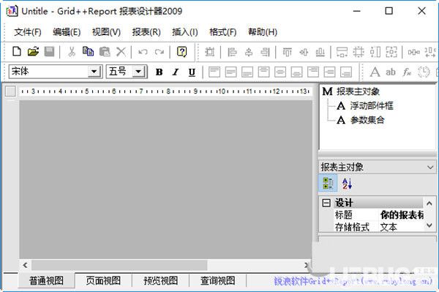
Task: Set text alignment to top left
Action: click(x=214, y=72)
